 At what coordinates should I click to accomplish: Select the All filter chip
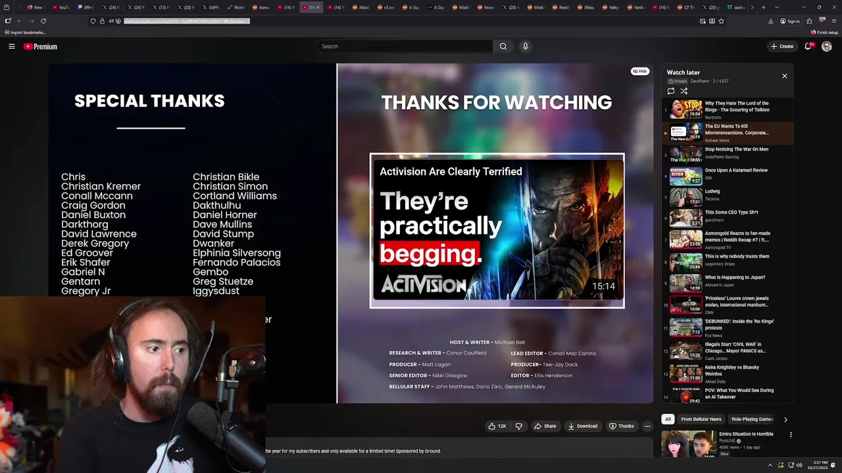[668, 419]
